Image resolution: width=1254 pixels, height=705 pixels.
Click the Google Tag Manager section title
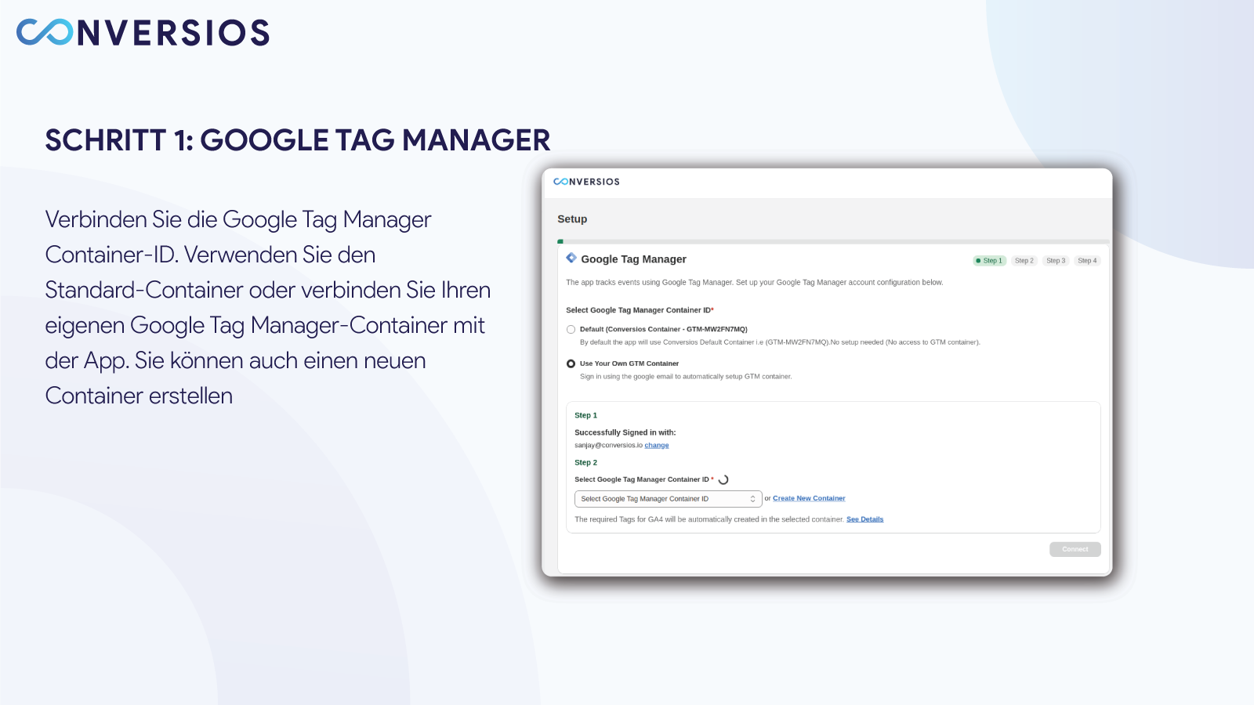633,259
